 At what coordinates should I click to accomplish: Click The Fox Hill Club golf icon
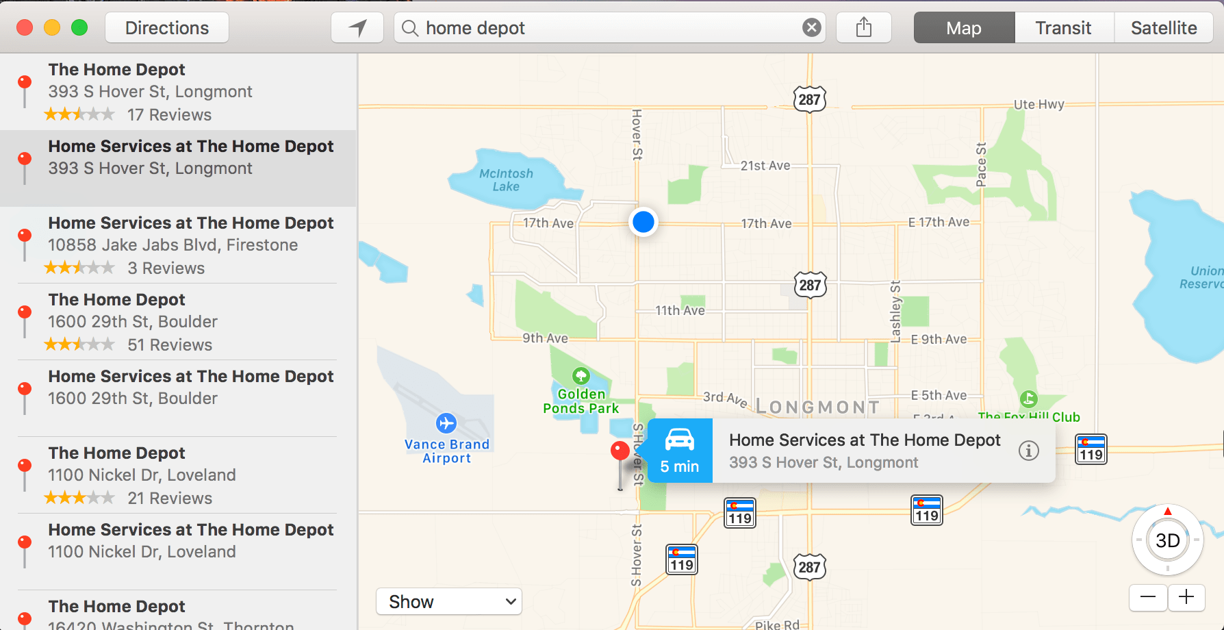[x=1028, y=399]
